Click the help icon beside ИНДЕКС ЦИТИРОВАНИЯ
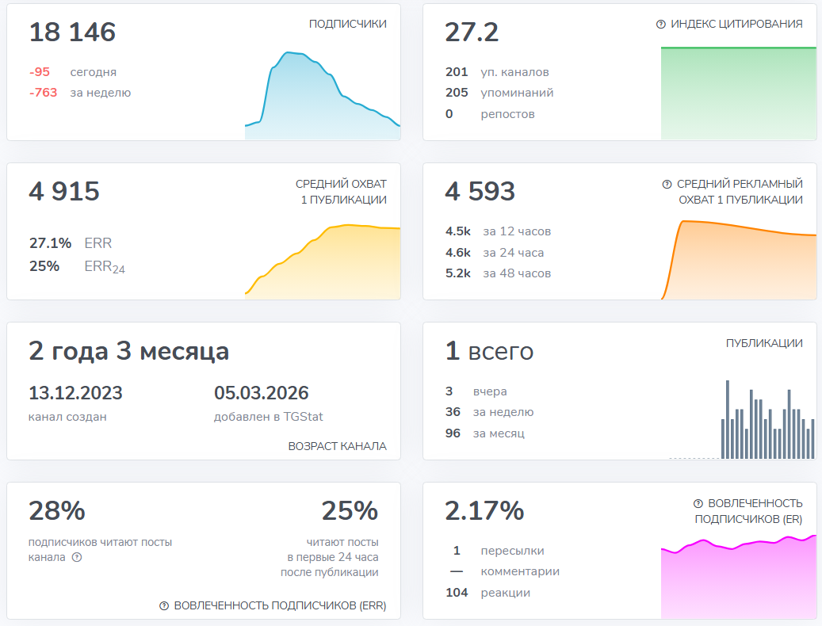This screenshot has height=626, width=822. 661,25
